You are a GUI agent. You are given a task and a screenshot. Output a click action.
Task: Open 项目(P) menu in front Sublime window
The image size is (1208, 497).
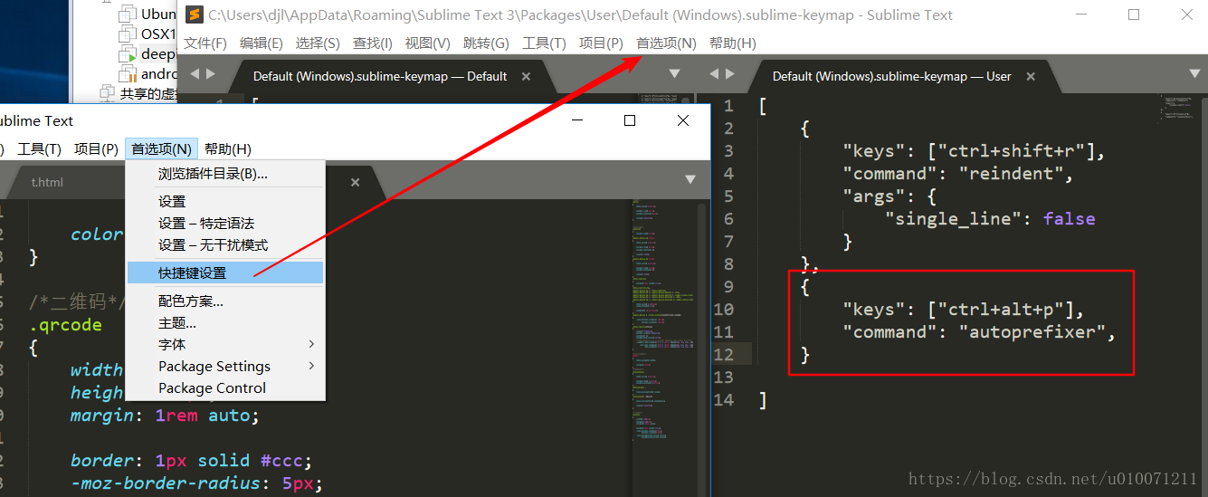pos(96,149)
